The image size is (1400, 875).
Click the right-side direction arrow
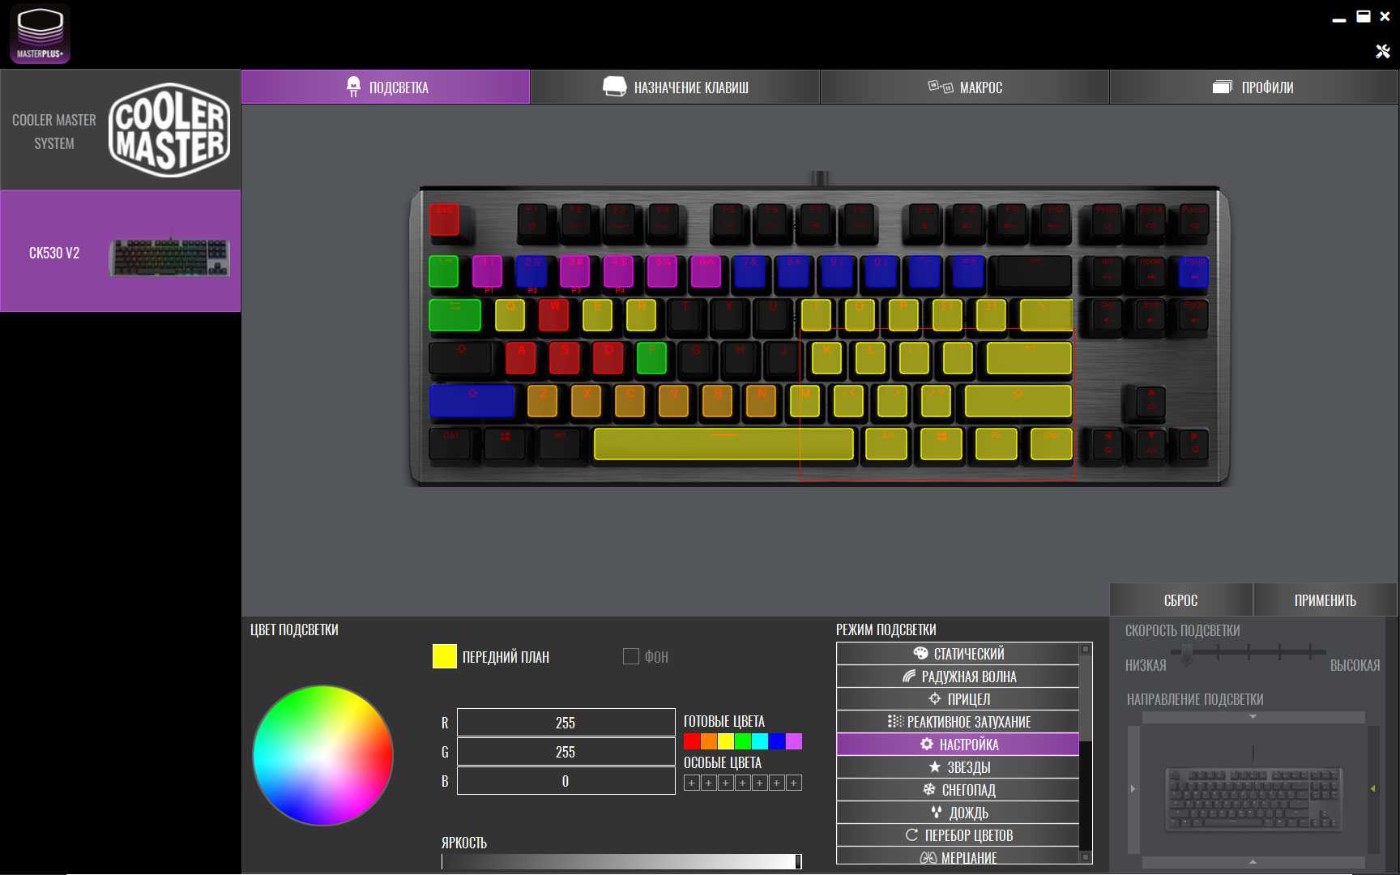(x=1372, y=788)
